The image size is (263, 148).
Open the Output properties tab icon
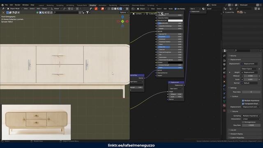[224, 65]
